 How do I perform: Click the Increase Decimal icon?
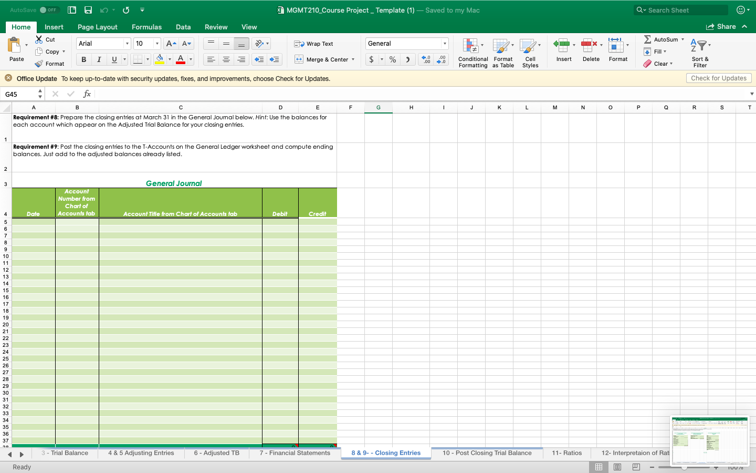(x=425, y=59)
